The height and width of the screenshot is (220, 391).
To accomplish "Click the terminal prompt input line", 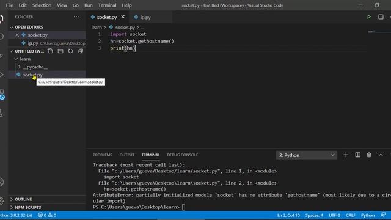I will pos(184,207).
